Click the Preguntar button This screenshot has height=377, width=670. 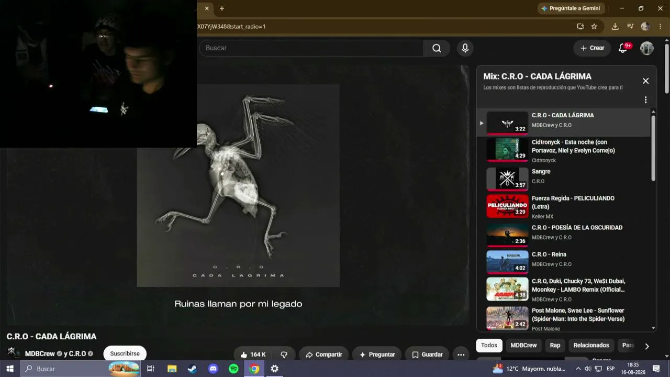click(377, 354)
